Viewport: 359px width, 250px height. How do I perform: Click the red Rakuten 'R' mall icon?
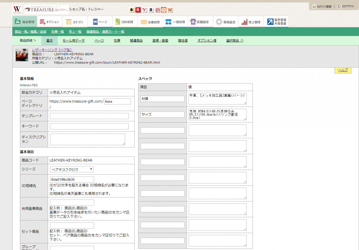(138, 10)
